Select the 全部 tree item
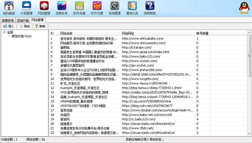Viewport: 252px width, 143px height. (x=10, y=32)
